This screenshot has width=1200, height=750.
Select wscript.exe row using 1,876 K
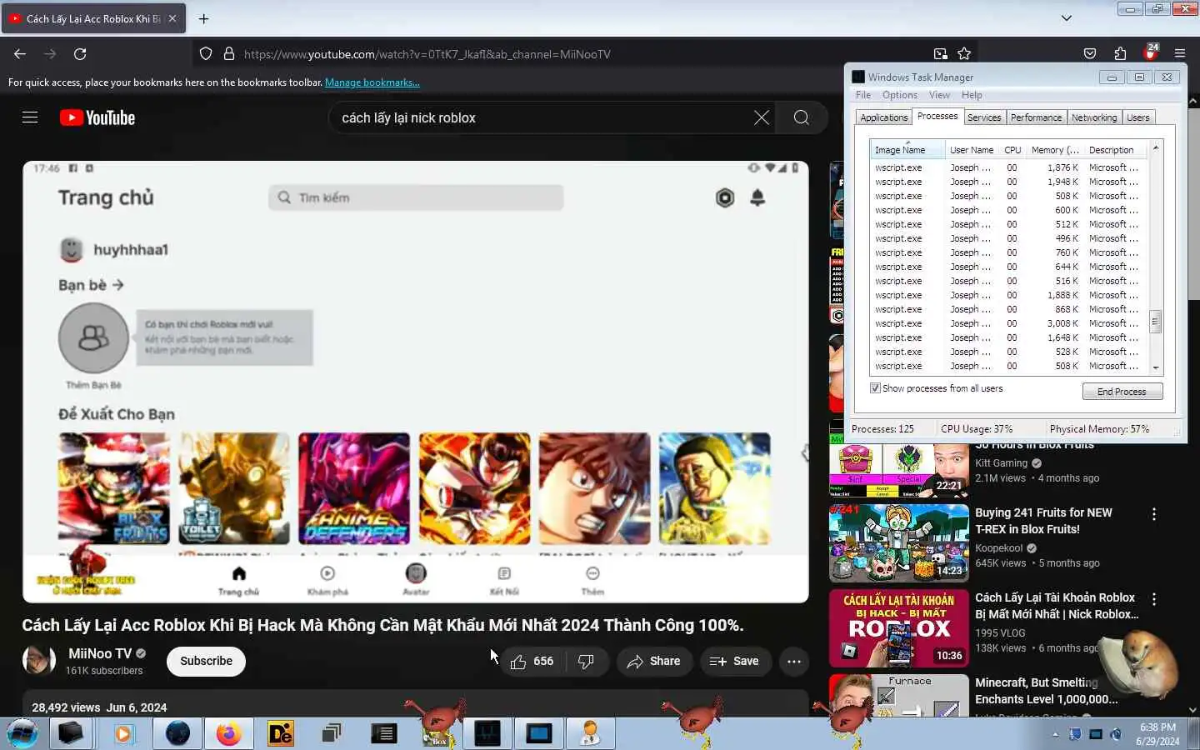1010,167
